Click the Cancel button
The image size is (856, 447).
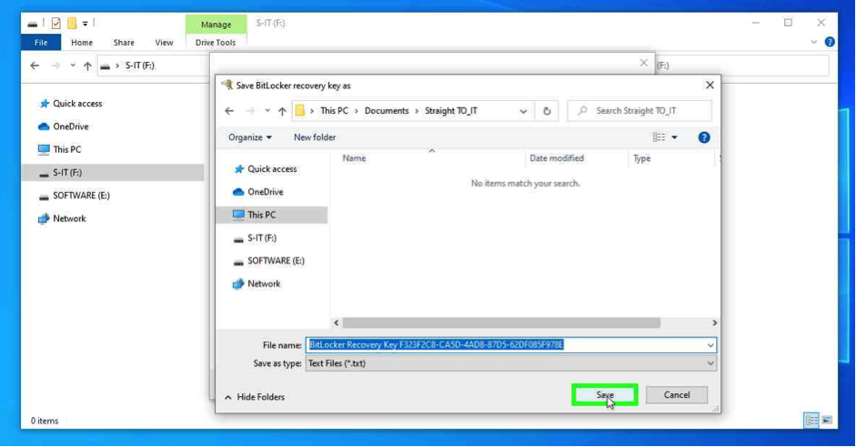(x=677, y=395)
